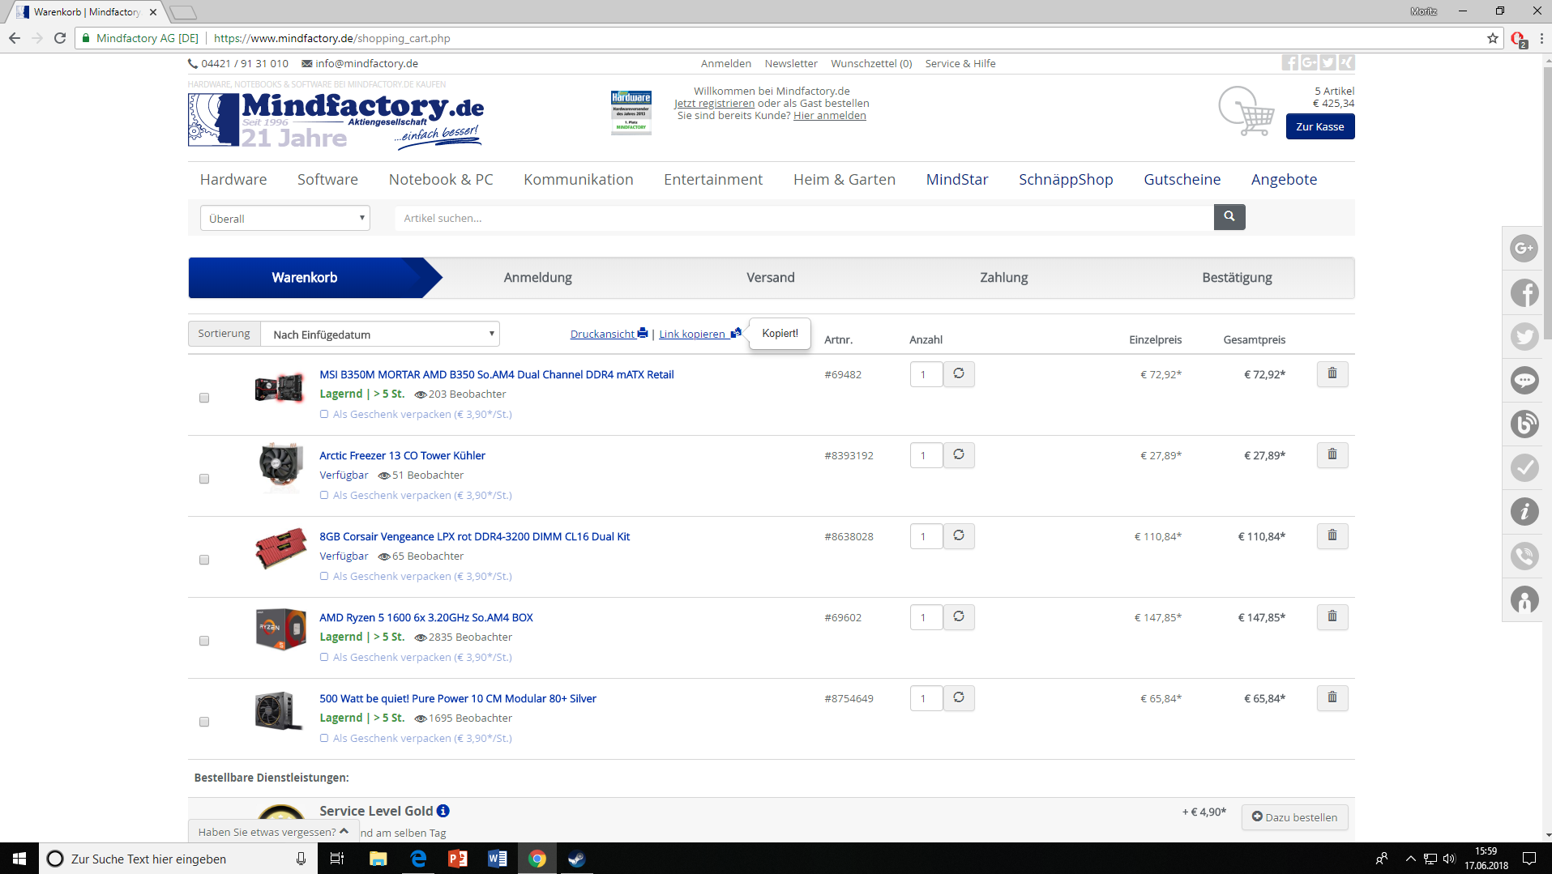
Task: Open Wunschzettel (0) link
Action: 871,63
